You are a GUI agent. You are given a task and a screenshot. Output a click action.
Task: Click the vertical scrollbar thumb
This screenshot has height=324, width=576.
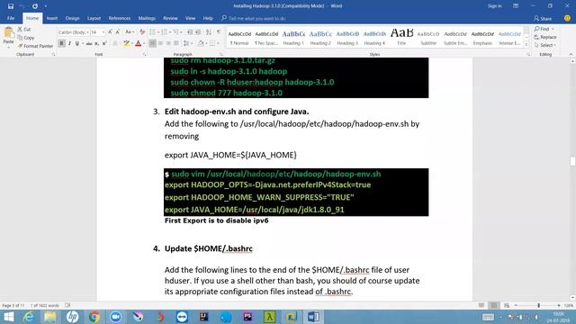(572, 161)
